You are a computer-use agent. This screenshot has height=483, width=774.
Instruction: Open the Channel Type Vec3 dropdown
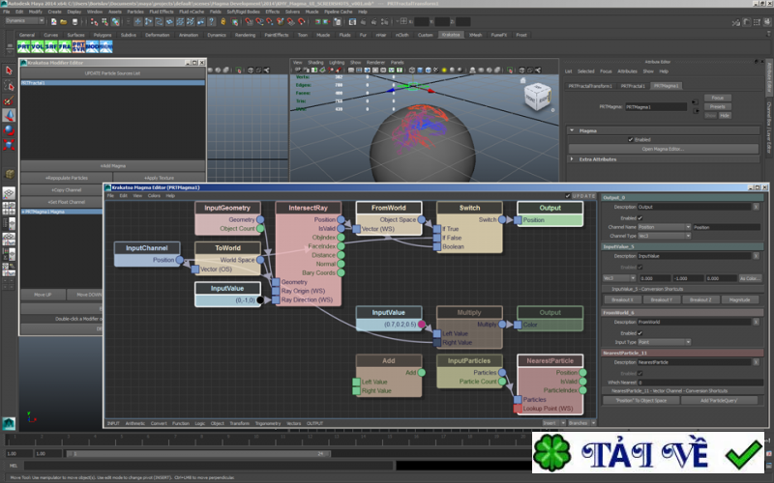pos(664,236)
